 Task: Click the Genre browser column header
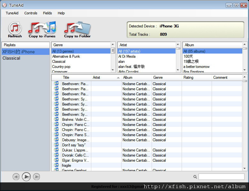click(x=81, y=45)
